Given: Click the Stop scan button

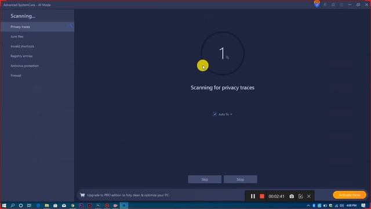Looking at the screenshot, I should coord(240,179).
